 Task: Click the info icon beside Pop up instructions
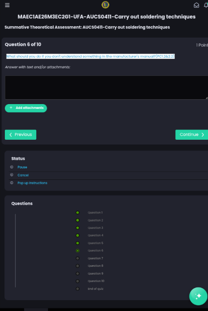click(x=12, y=183)
